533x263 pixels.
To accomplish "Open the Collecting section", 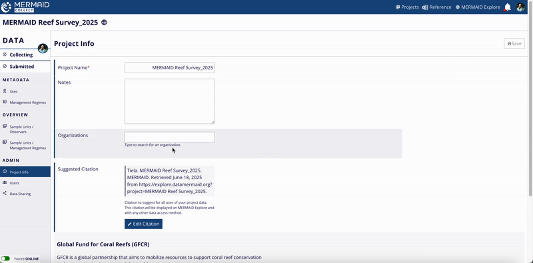I will pos(25,55).
